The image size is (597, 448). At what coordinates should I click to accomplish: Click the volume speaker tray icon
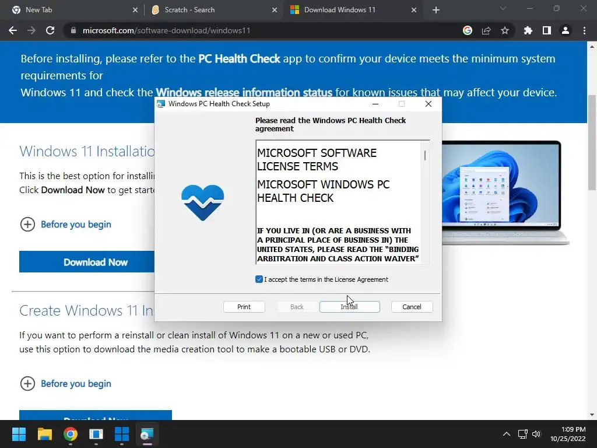click(x=536, y=434)
